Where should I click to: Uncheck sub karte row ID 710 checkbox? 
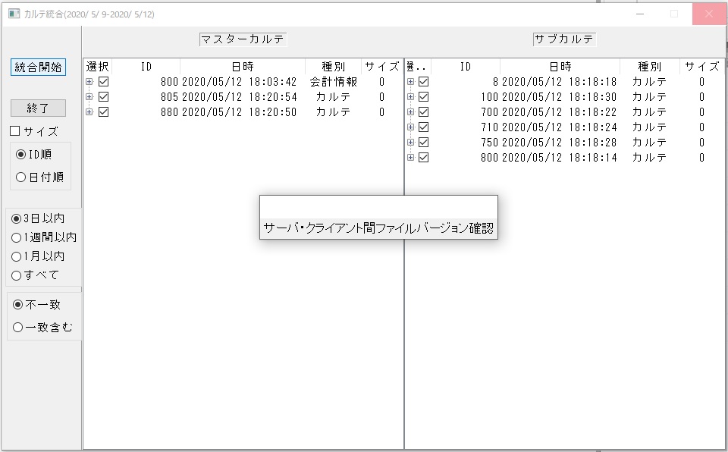(x=424, y=127)
